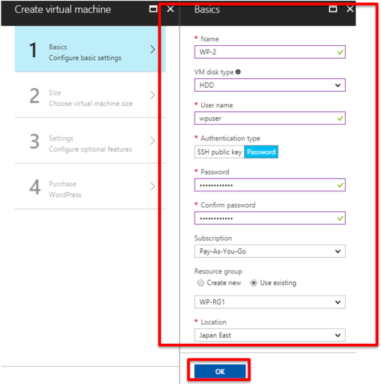The image size is (381, 384).
Task: Open the Location Japan East dropdown
Action: [270, 335]
